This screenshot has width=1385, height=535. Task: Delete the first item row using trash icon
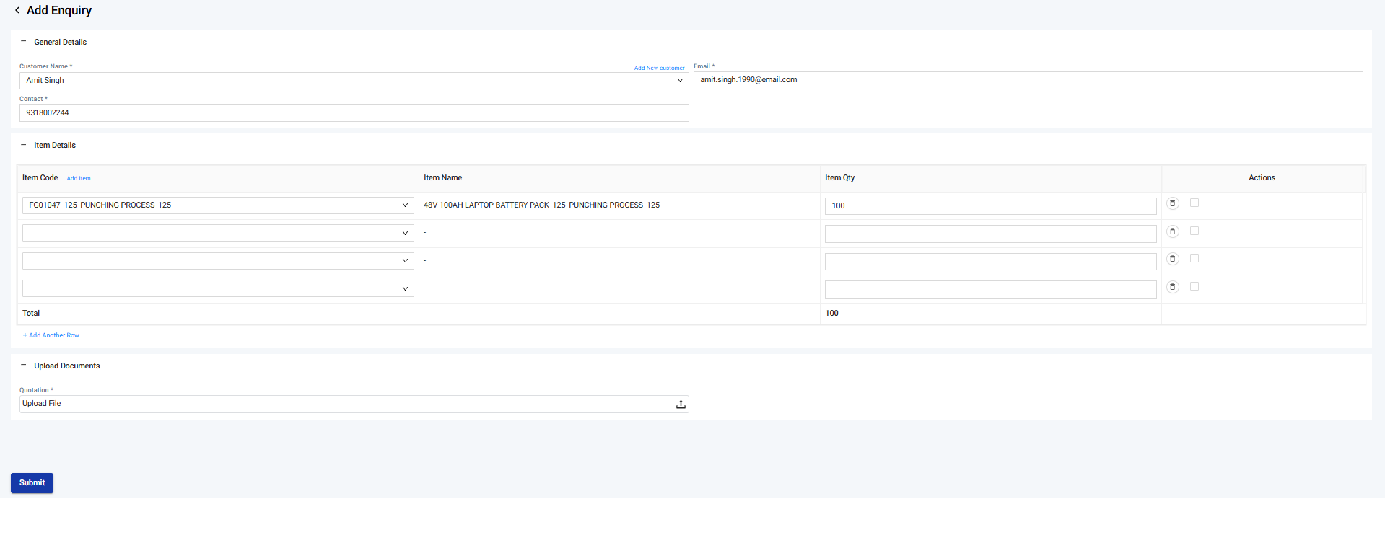pos(1172,204)
